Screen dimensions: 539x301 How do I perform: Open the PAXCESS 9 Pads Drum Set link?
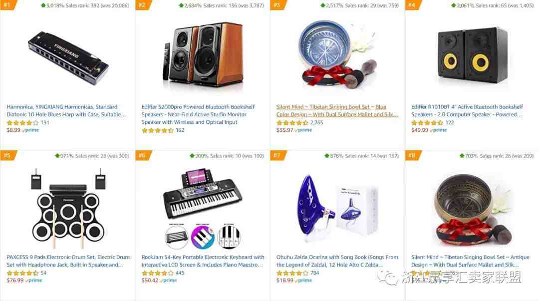pyautogui.click(x=68, y=261)
